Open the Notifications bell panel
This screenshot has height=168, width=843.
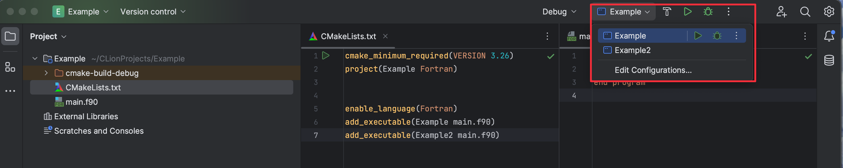pos(829,36)
